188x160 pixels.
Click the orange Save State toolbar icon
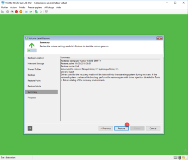[21, 12]
